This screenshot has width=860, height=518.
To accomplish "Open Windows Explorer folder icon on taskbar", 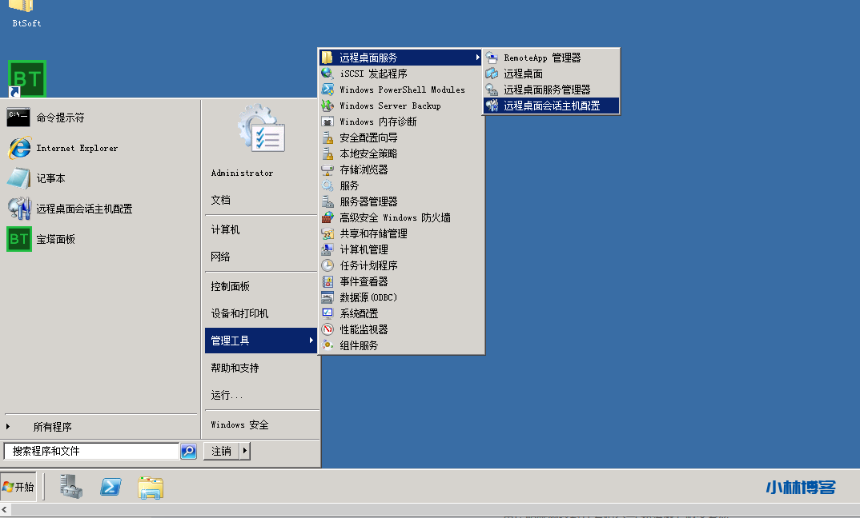I will (150, 487).
